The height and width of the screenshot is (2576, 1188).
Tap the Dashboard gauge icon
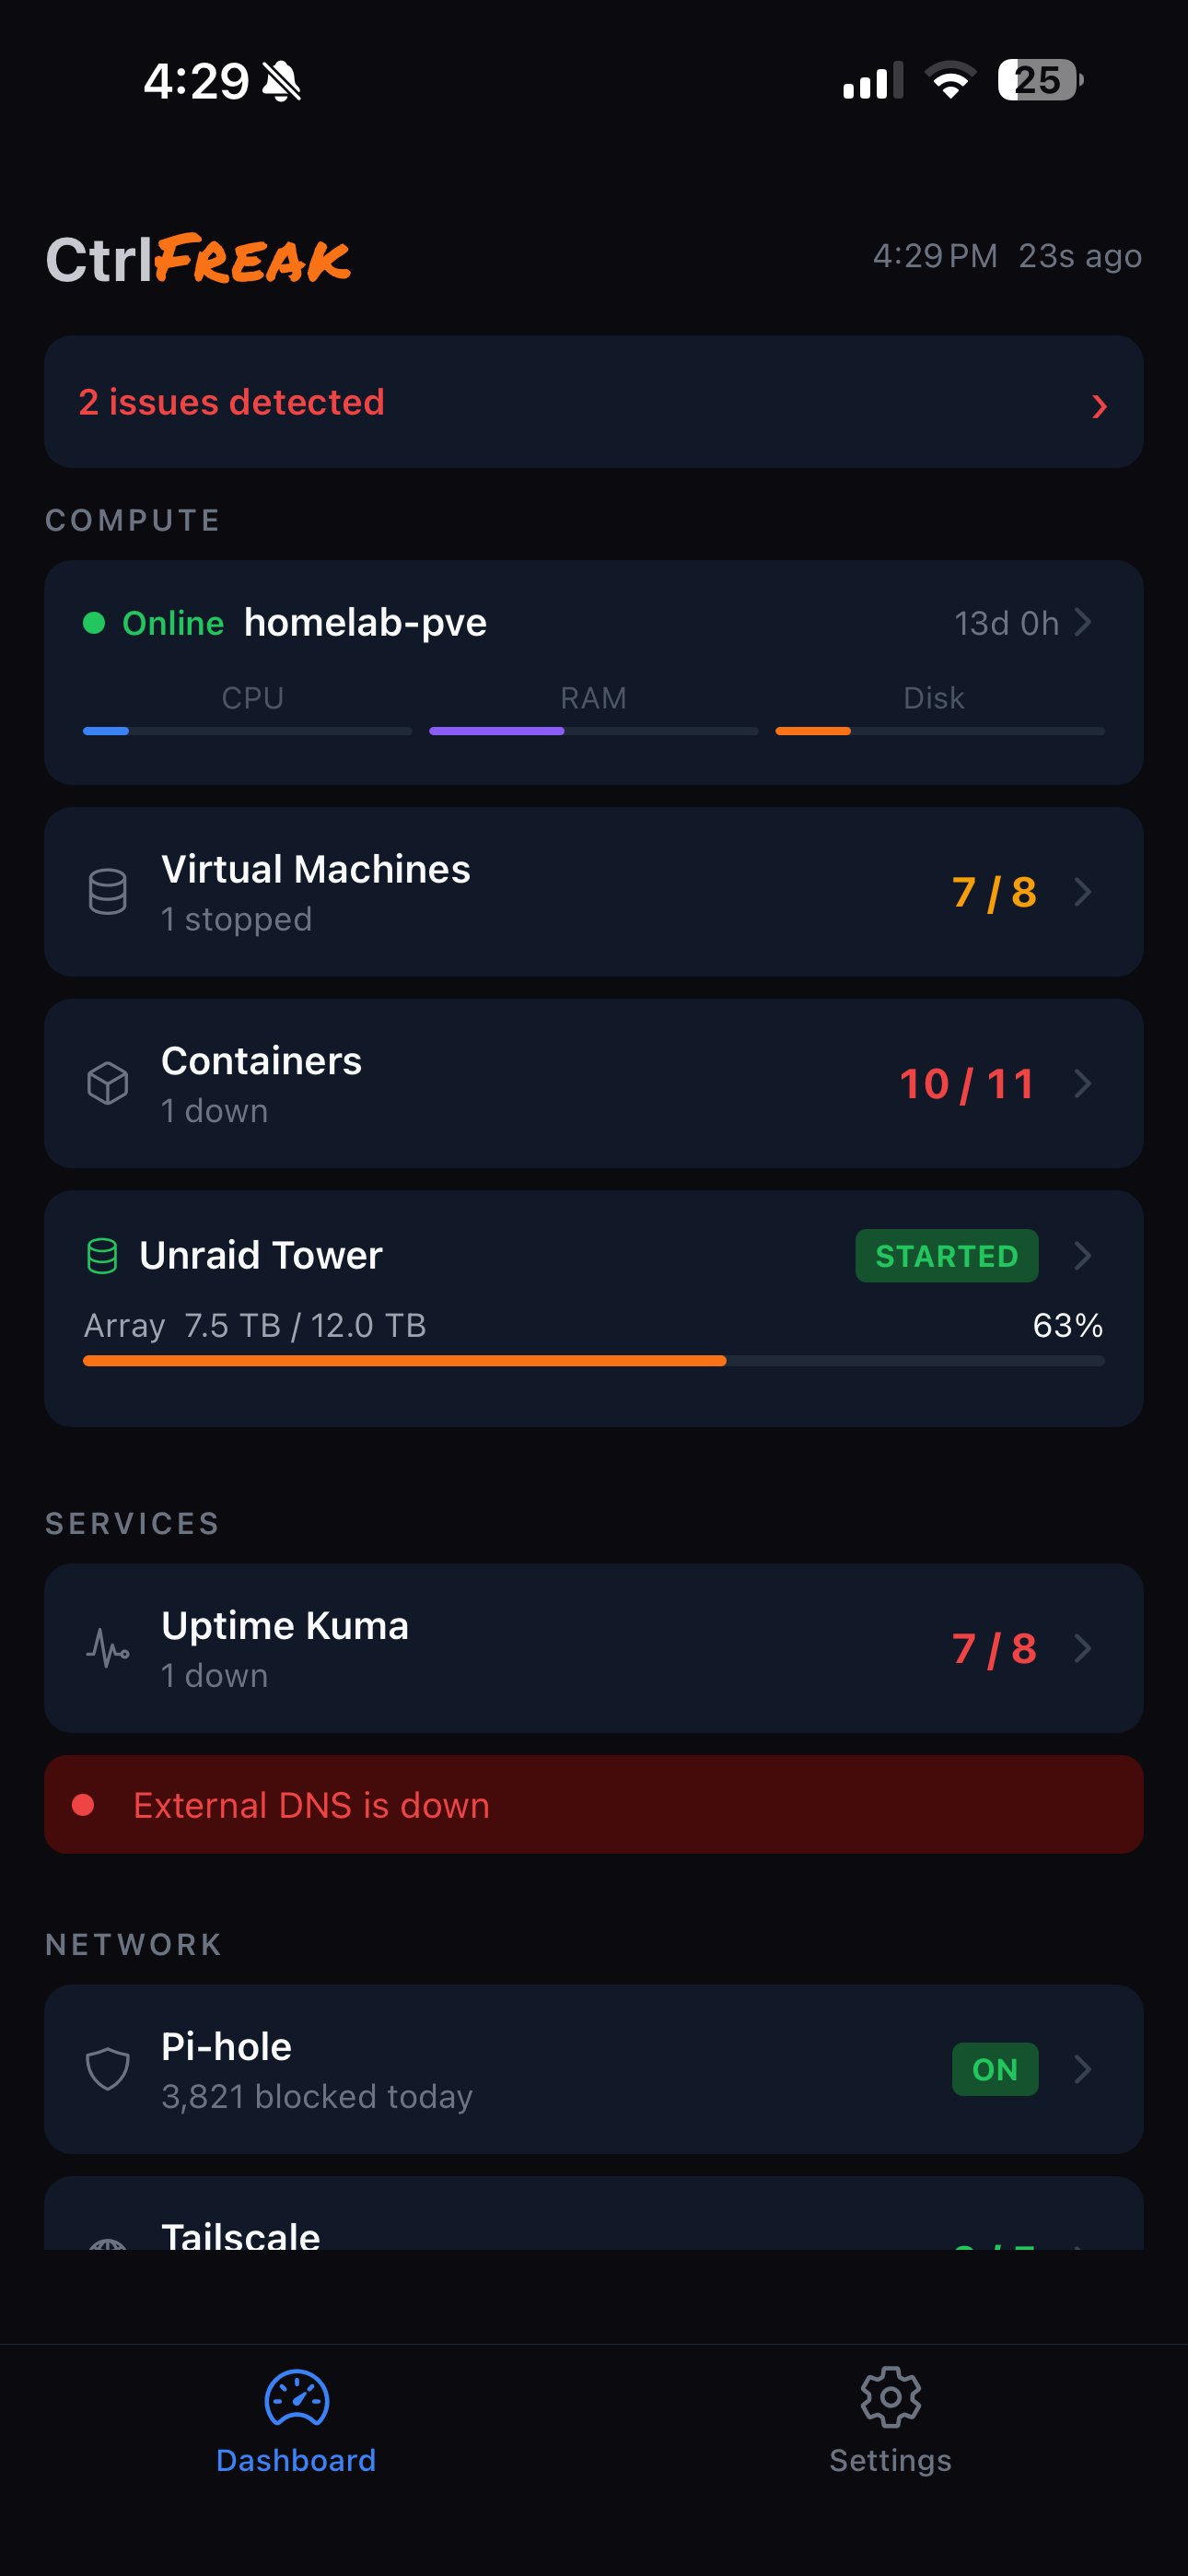point(296,2399)
